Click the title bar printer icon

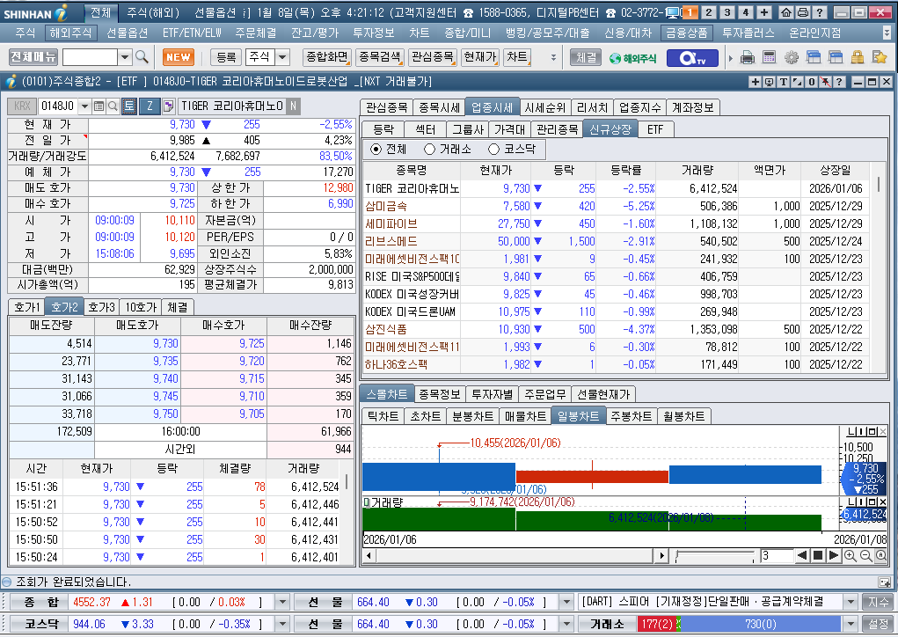[803, 12]
